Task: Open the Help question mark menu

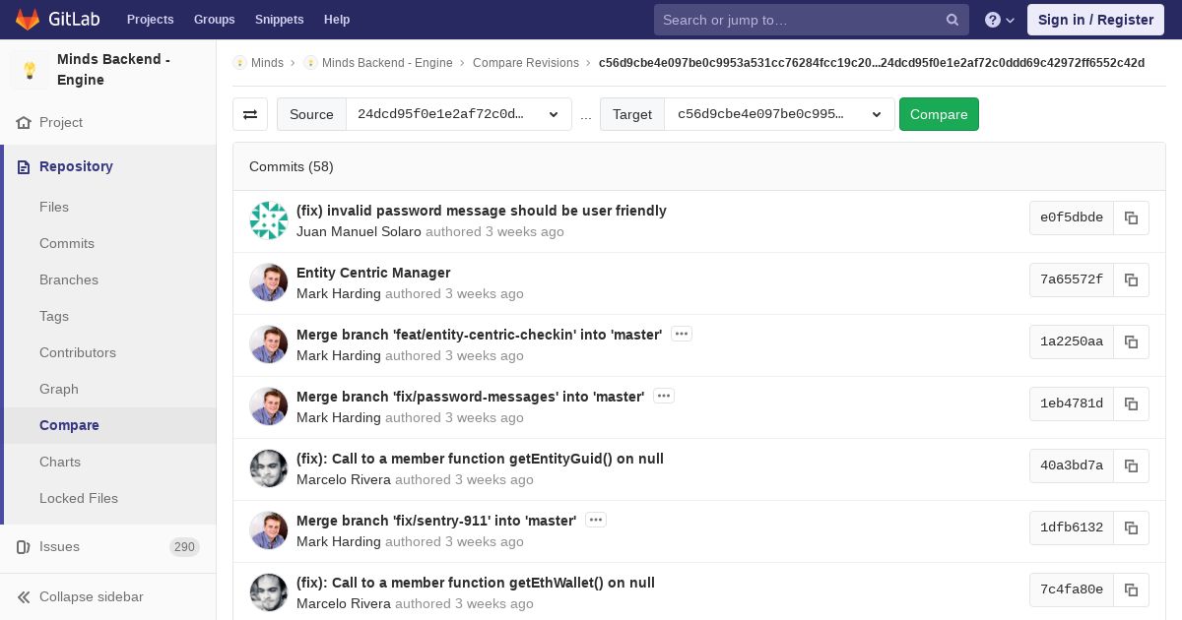Action: (1000, 20)
